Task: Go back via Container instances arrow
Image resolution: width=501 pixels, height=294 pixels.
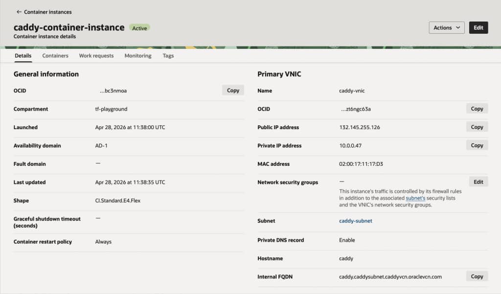Action: [x=19, y=12]
